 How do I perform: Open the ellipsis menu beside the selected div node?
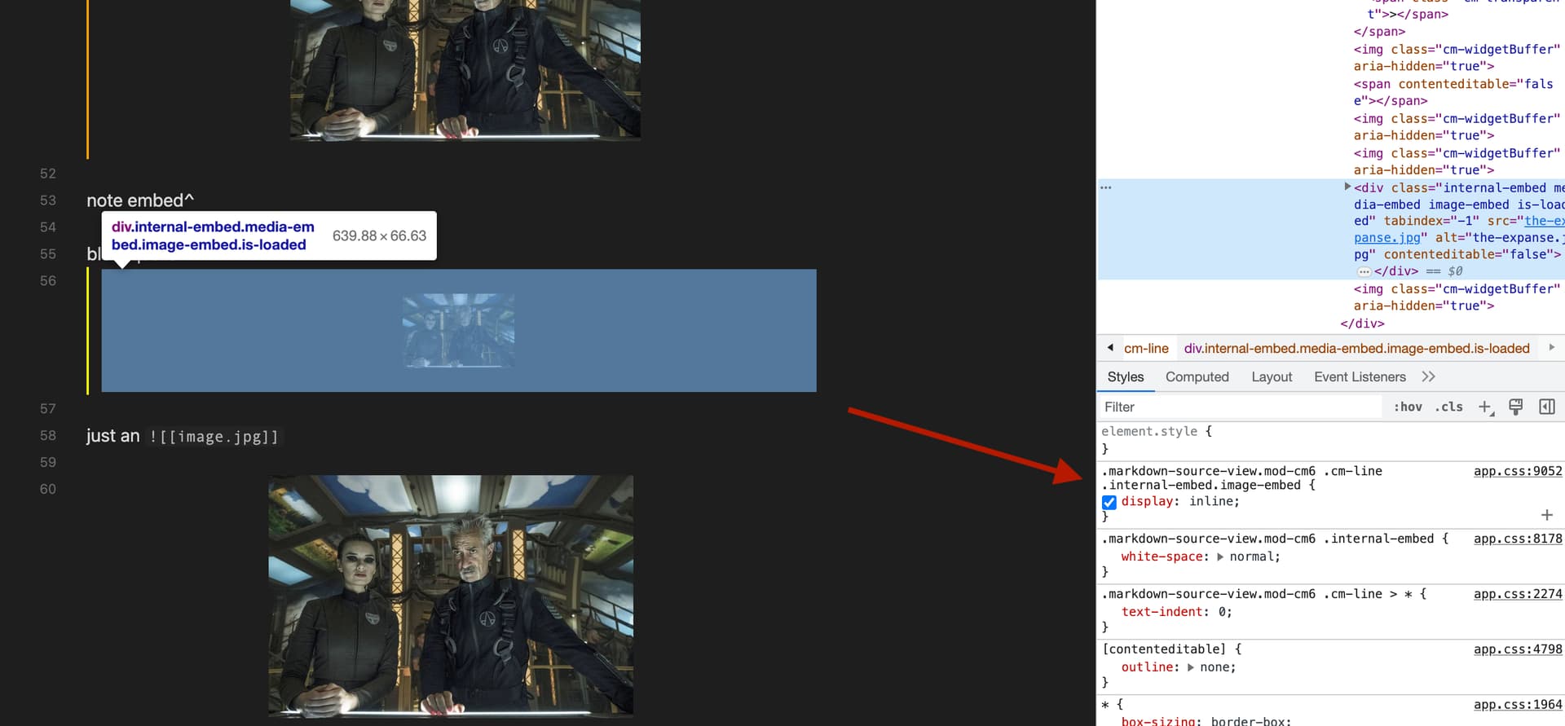tap(1105, 187)
